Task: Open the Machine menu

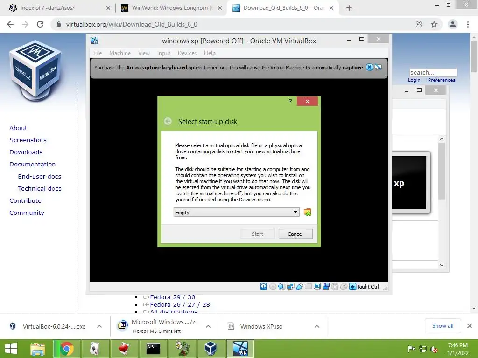Action: (x=120, y=53)
